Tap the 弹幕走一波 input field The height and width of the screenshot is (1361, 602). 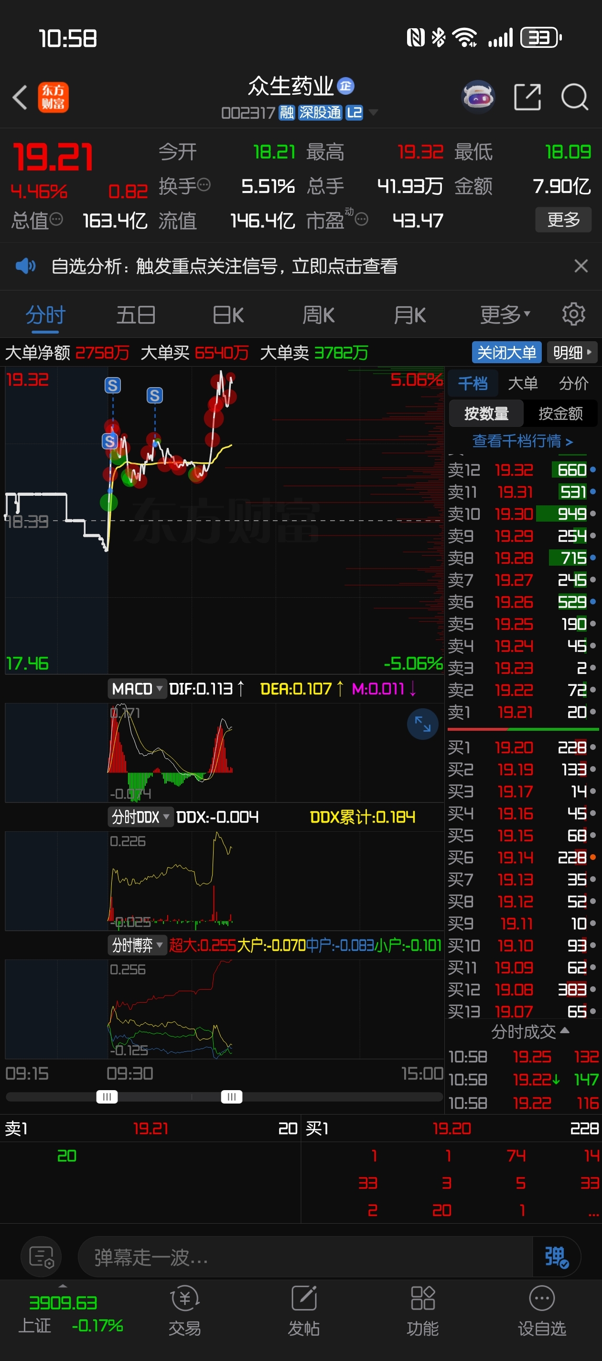click(x=306, y=1256)
